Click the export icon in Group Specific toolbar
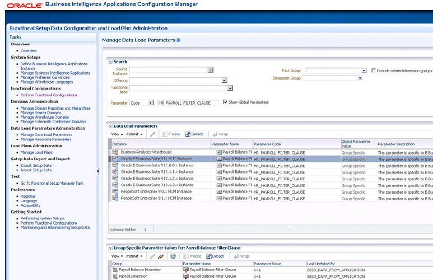This screenshot has height=280, width=433. point(174,256)
